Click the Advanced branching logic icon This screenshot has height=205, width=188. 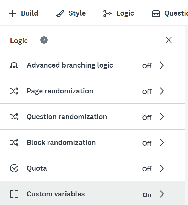[x=14, y=65]
